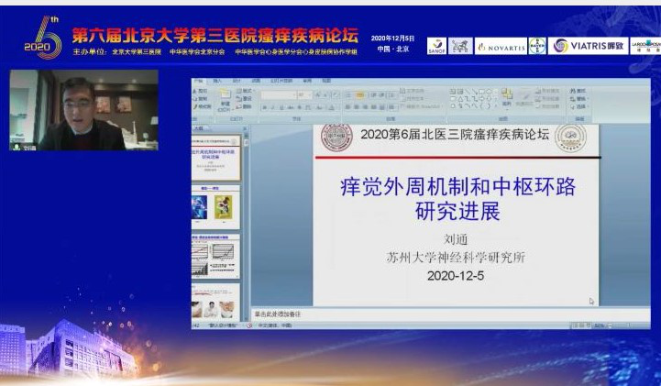661x386 pixels.
Task: Switch to the Outline (大纲) pane tab
Action: coord(198,128)
